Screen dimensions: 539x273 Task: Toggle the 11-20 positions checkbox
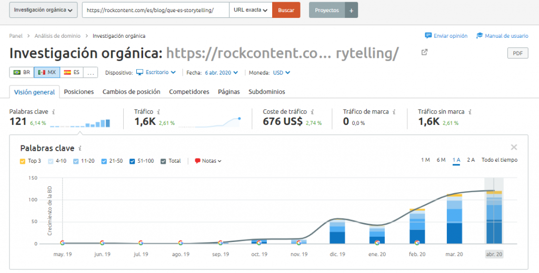76,161
